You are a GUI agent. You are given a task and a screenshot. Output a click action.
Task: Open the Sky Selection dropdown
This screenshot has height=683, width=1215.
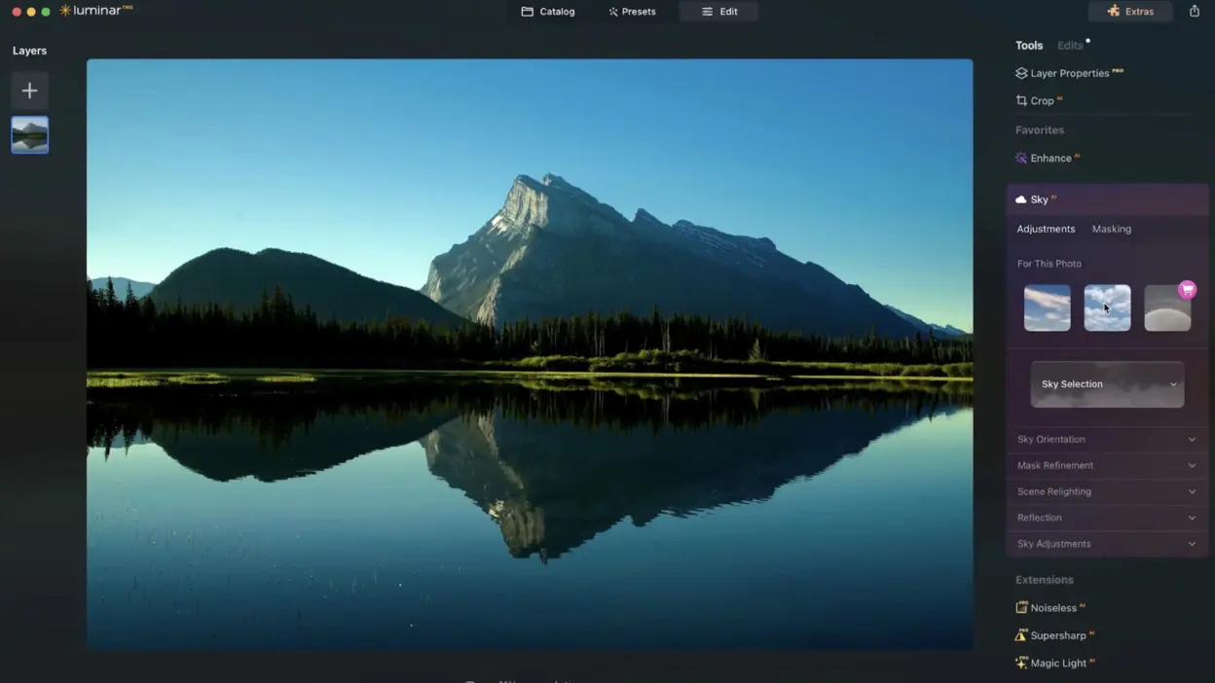coord(1107,384)
